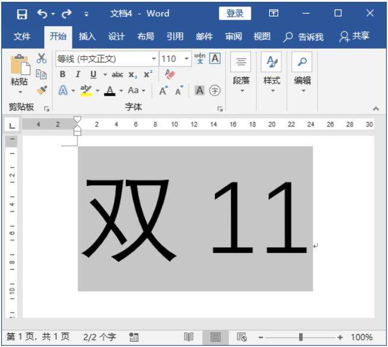Expand underline style dropdown arrow

(x=105, y=74)
